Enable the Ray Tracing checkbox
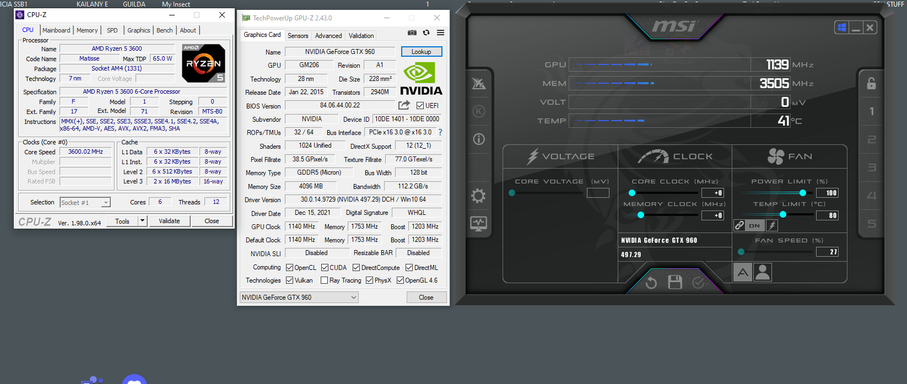 [x=324, y=280]
